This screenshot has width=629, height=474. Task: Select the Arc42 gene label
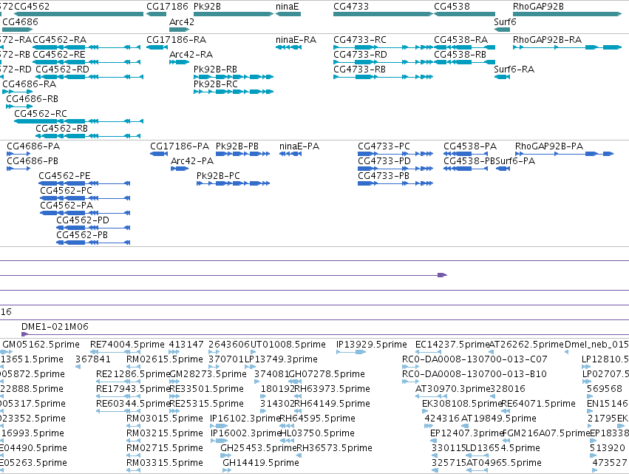182,21
